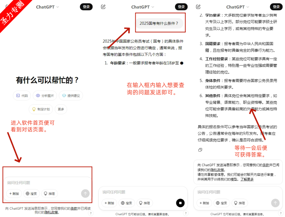Click the 登录 button in the right screenshot
Screen dimensions: 285x217
point(276,7)
